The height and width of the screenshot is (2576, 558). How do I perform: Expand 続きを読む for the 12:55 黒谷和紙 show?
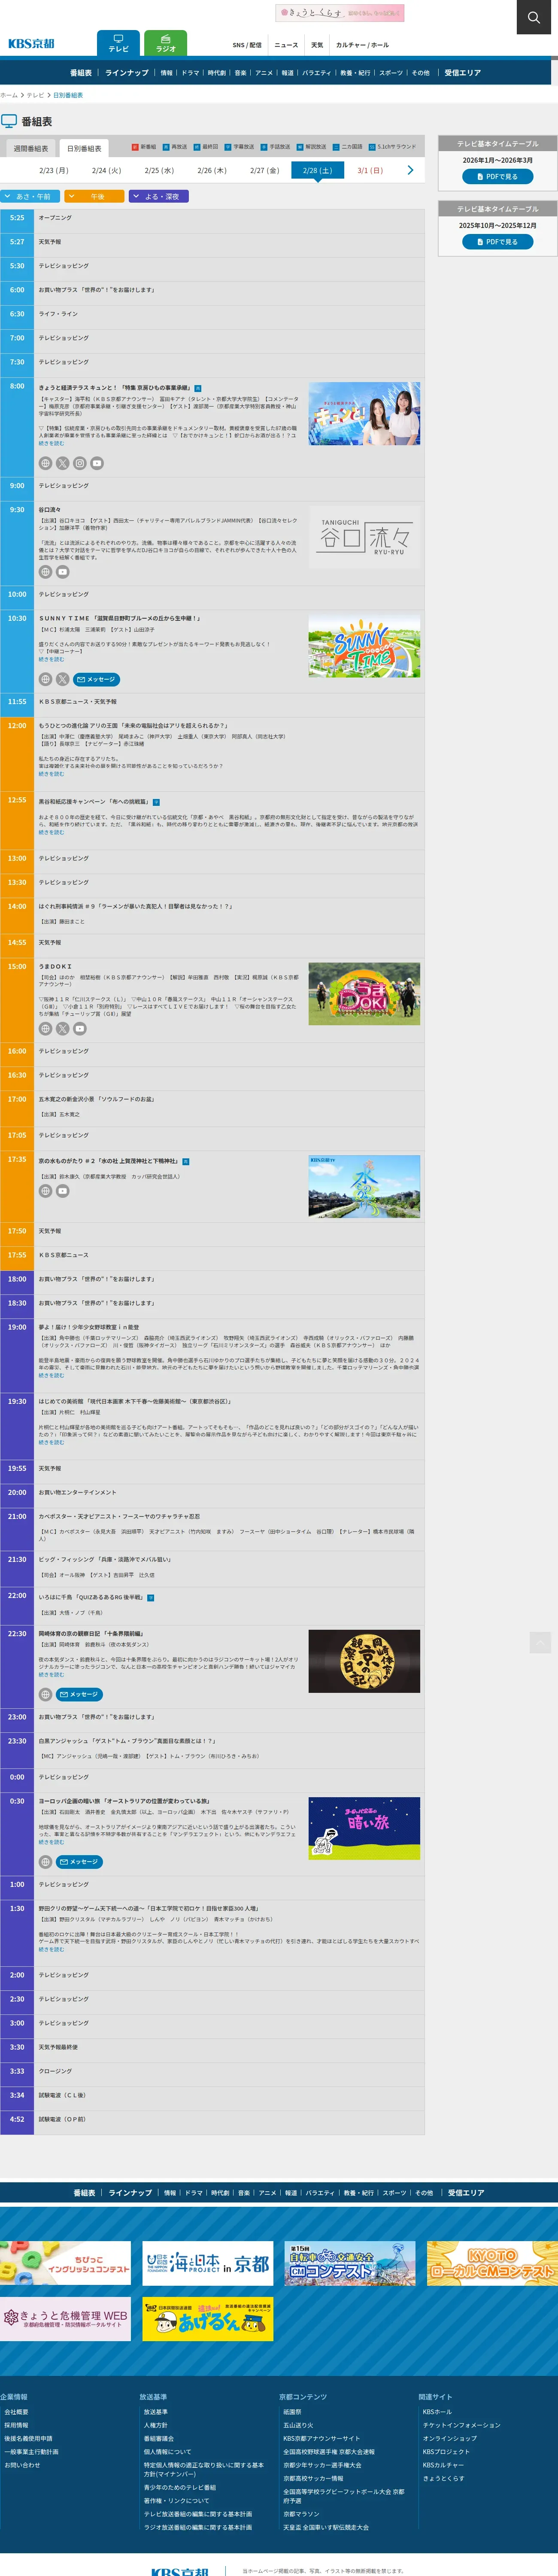(x=51, y=832)
